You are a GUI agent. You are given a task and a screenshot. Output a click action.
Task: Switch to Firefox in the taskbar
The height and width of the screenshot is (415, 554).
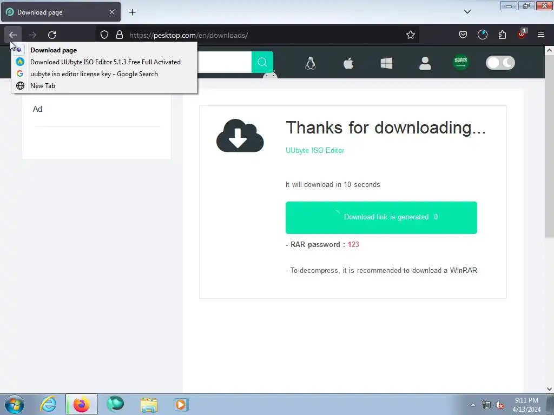tap(82, 404)
